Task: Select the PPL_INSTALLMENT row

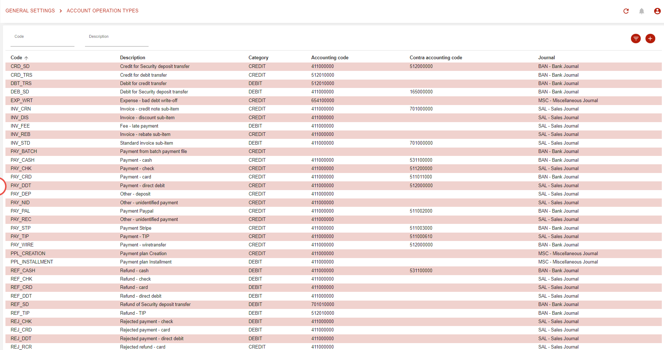Action: pos(32,262)
